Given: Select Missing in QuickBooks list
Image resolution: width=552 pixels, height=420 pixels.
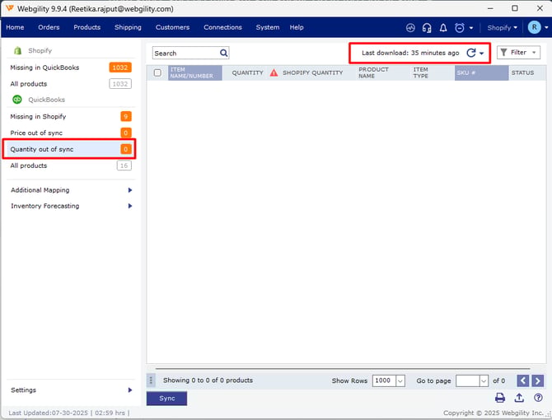Looking at the screenshot, I should [44, 68].
